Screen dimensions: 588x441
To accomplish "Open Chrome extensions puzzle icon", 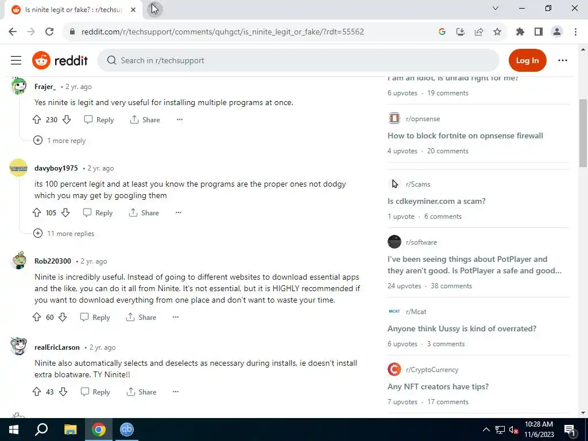I will (x=520, y=32).
